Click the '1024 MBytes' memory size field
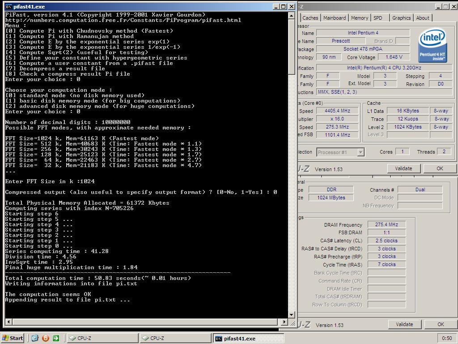This screenshot has width=458, height=344. (x=331, y=198)
